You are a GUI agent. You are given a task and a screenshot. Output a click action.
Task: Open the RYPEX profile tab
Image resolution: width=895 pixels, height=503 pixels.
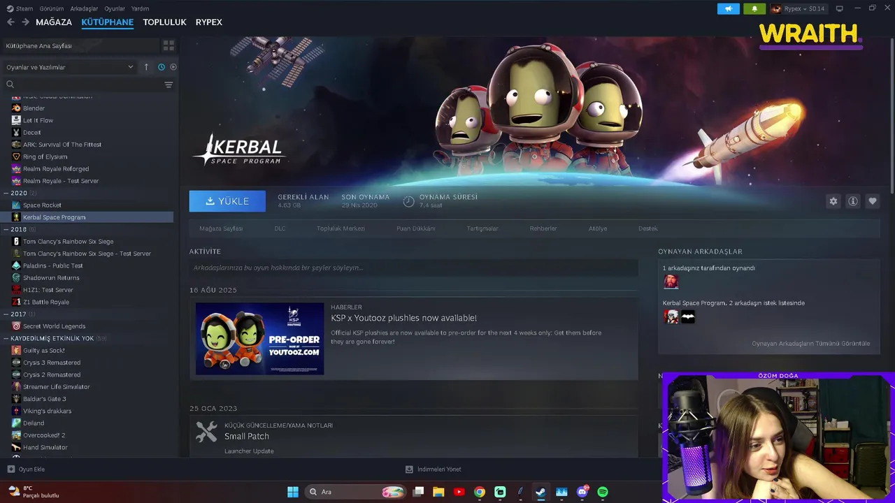point(208,22)
